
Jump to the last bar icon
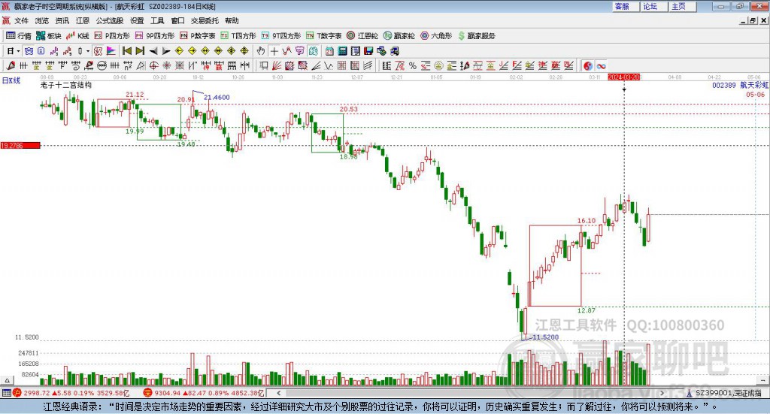click(x=140, y=51)
